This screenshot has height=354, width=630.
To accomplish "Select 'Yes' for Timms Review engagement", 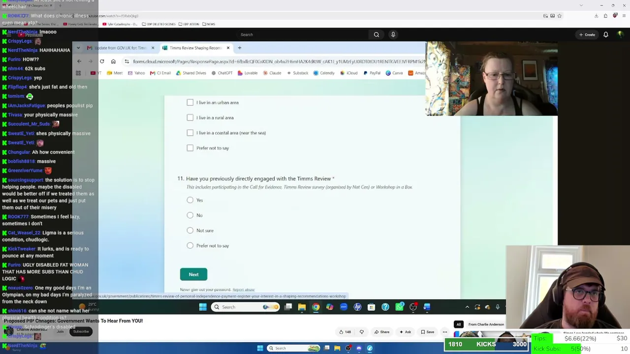I will coord(190,200).
